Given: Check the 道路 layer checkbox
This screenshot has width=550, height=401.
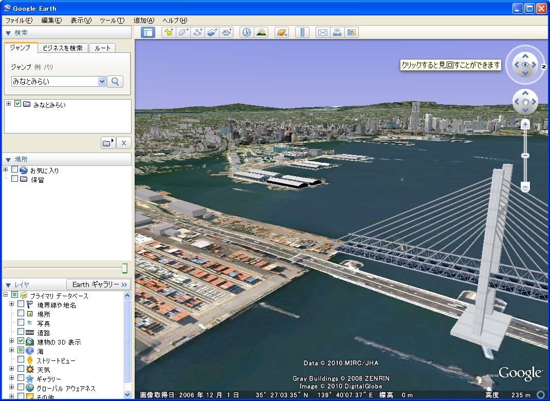Looking at the screenshot, I should click(21, 333).
